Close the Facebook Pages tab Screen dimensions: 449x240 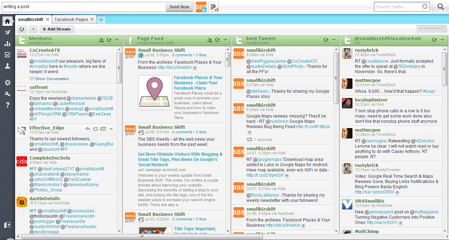[x=92, y=20]
